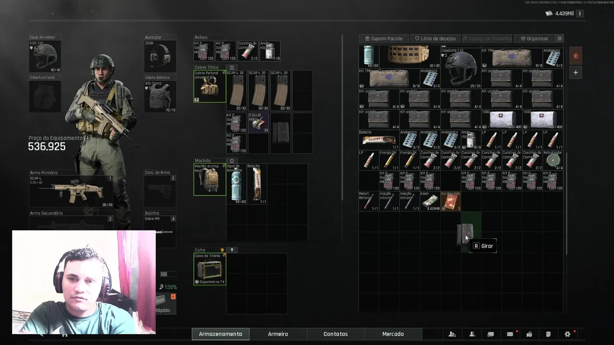Select the Nebulizador item in stash
Screen dimensions: 614x345
pyautogui.click(x=553, y=161)
